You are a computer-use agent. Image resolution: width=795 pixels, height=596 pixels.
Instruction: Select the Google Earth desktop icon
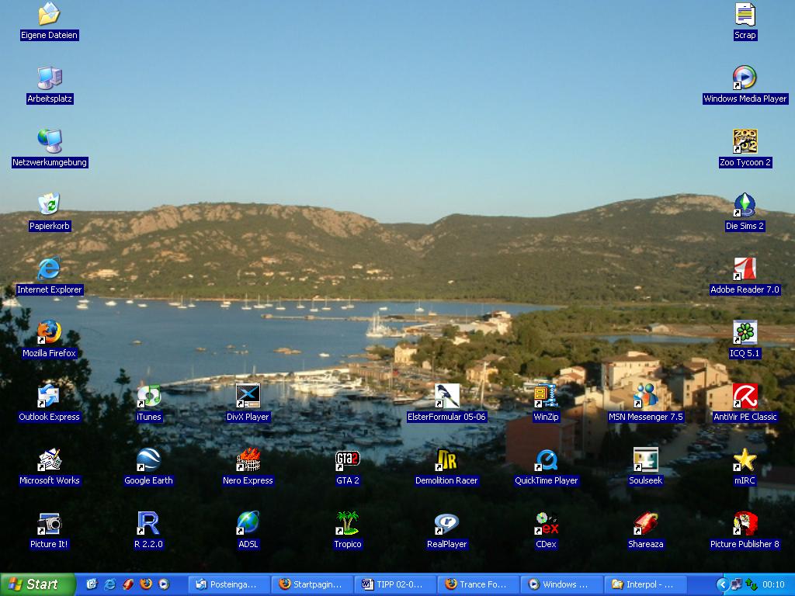tap(148, 459)
